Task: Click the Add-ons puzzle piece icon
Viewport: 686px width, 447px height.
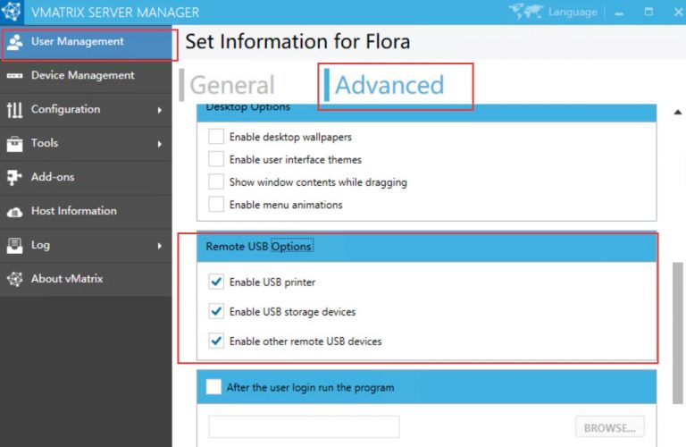Action: pos(14,177)
